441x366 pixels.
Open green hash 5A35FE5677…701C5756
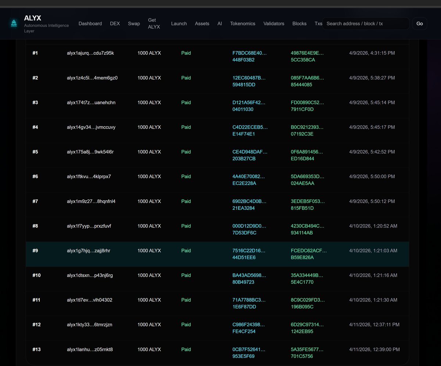(x=307, y=353)
